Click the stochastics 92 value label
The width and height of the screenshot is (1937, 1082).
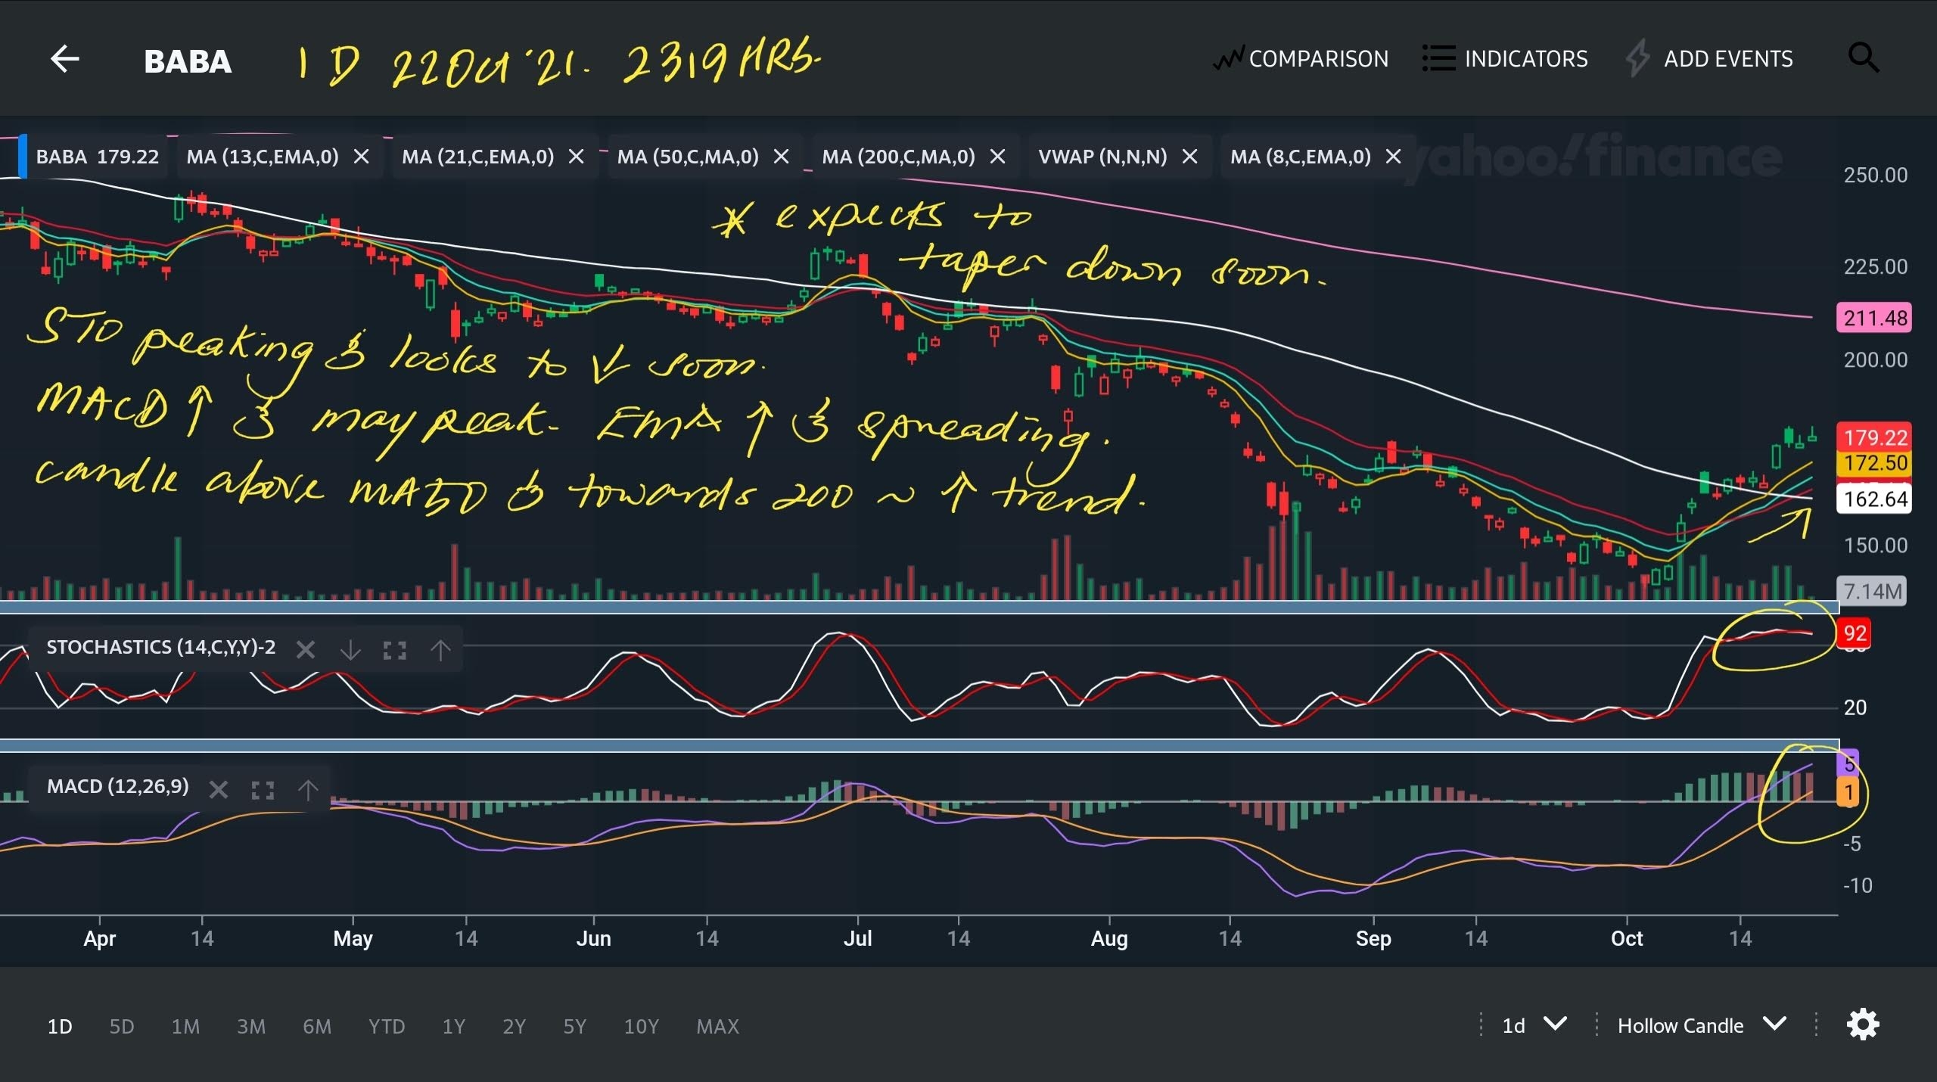coord(1855,633)
